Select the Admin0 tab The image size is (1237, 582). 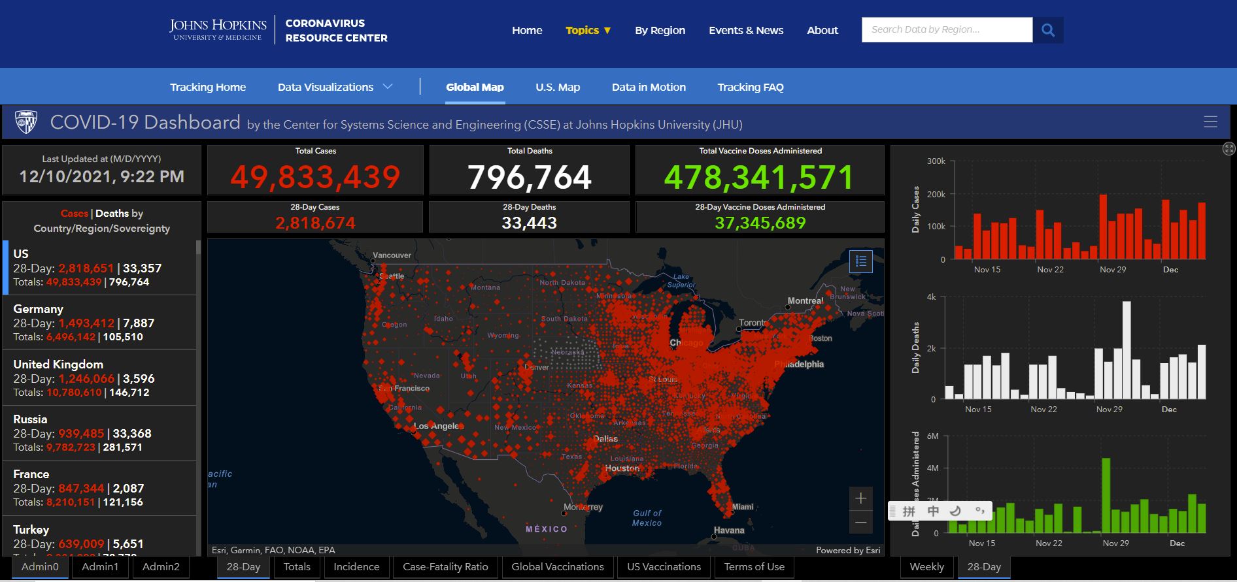pyautogui.click(x=40, y=567)
